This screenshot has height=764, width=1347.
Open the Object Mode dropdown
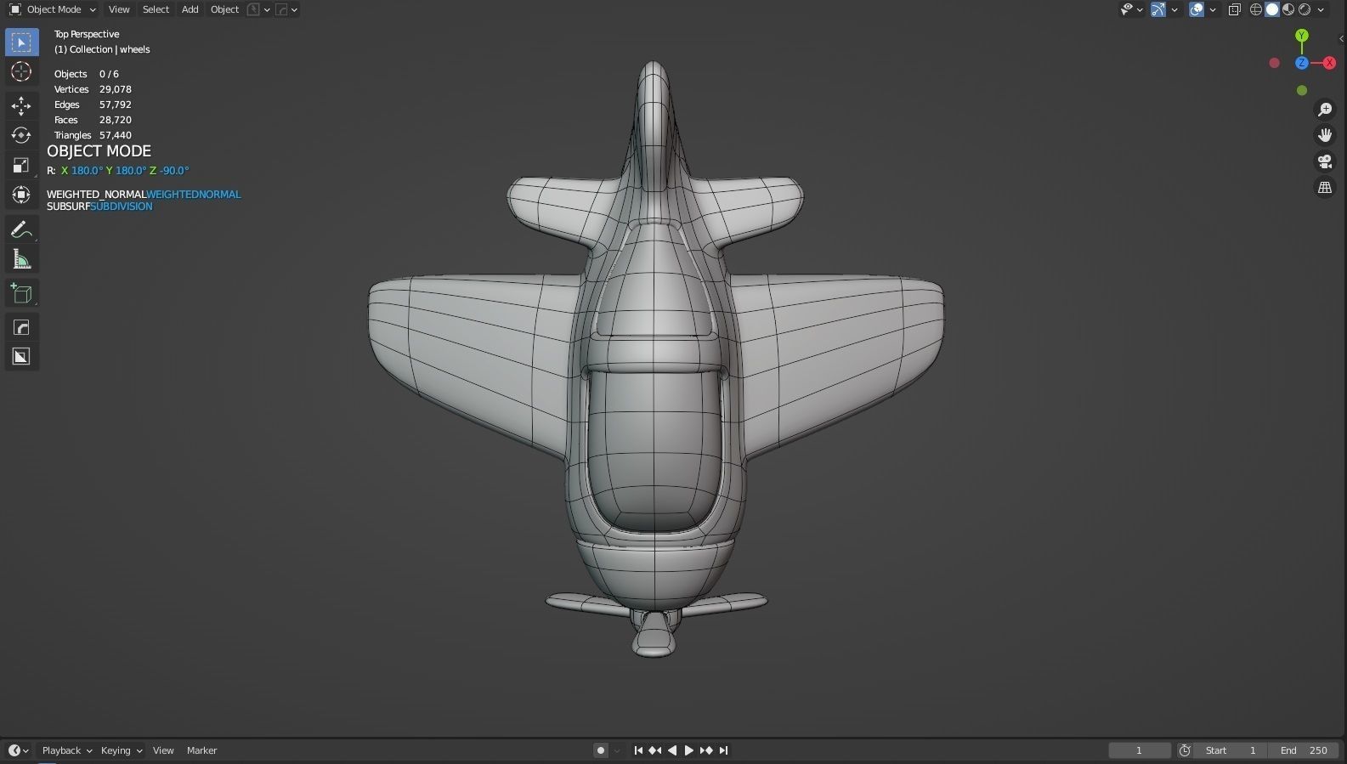coord(53,9)
